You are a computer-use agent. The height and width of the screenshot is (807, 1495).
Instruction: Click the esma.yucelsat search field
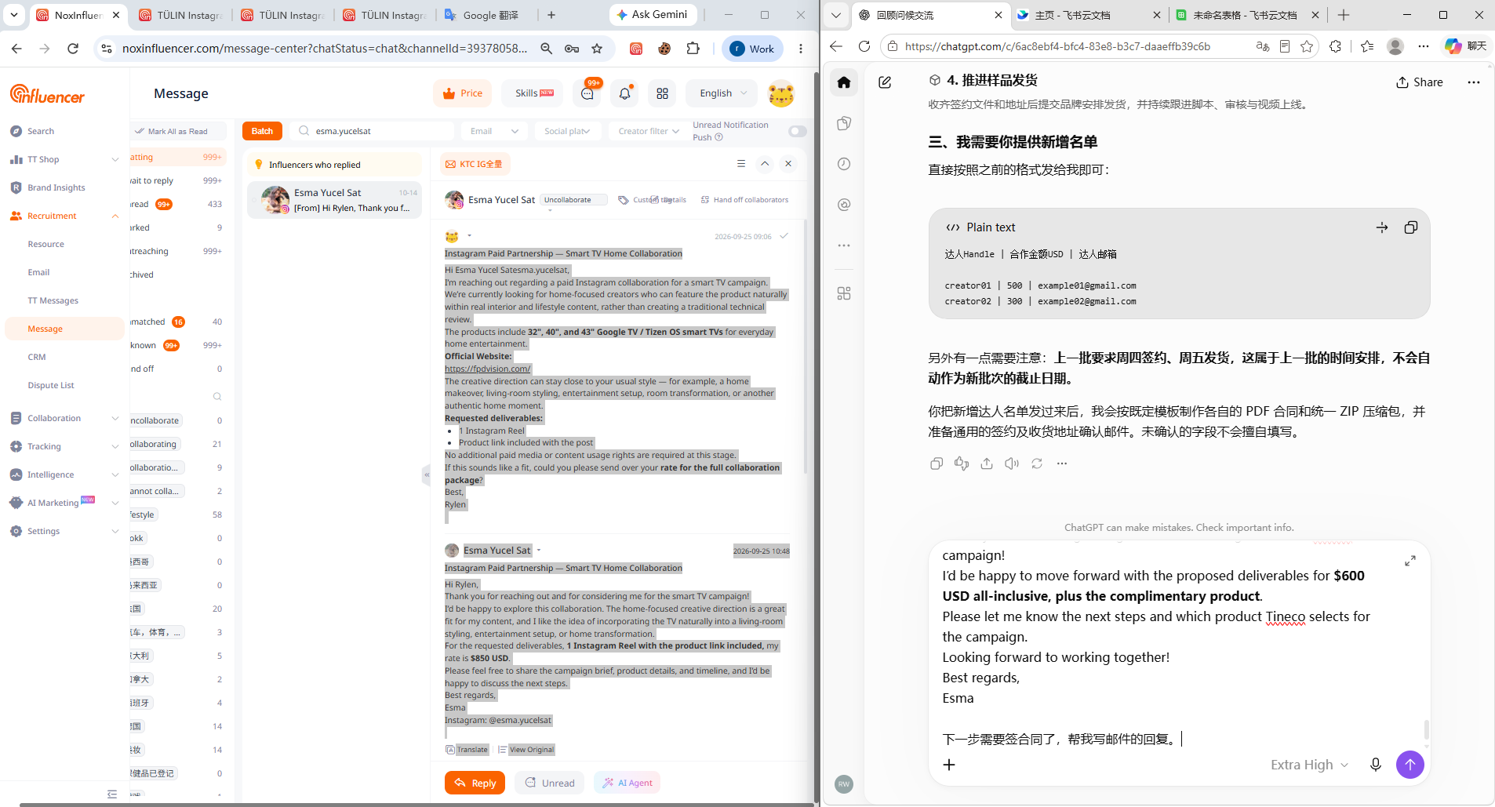[x=373, y=131]
